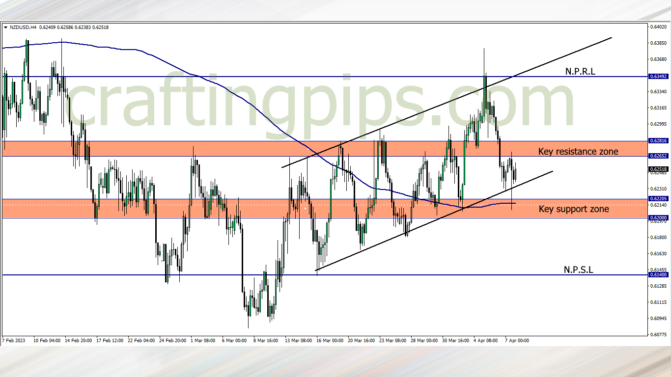Click the small triangle beside NZDUSD,H4
This screenshot has width=671, height=377.
click(x=5, y=27)
